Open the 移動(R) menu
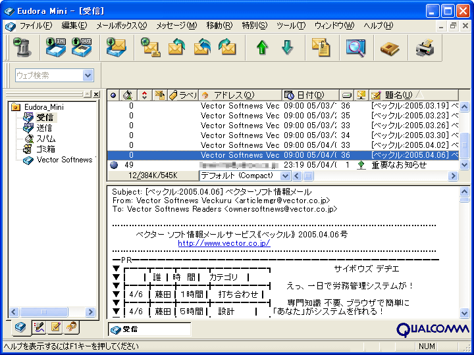Screen dimensions: 474x355 click(219, 26)
